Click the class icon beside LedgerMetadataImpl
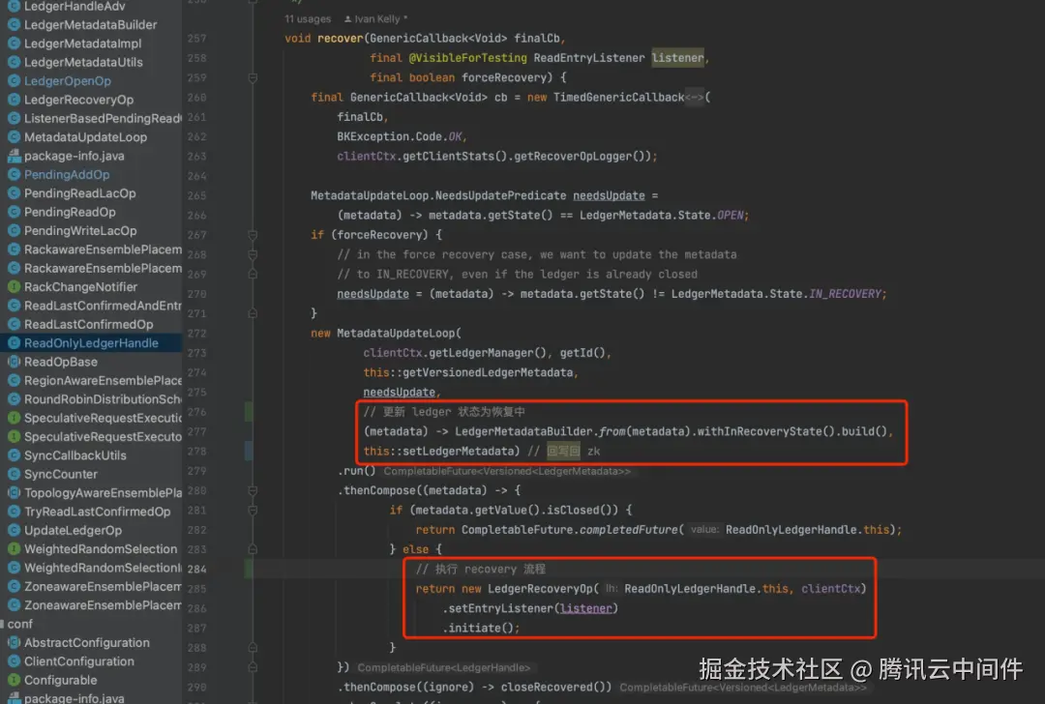The height and width of the screenshot is (704, 1045). (x=14, y=44)
